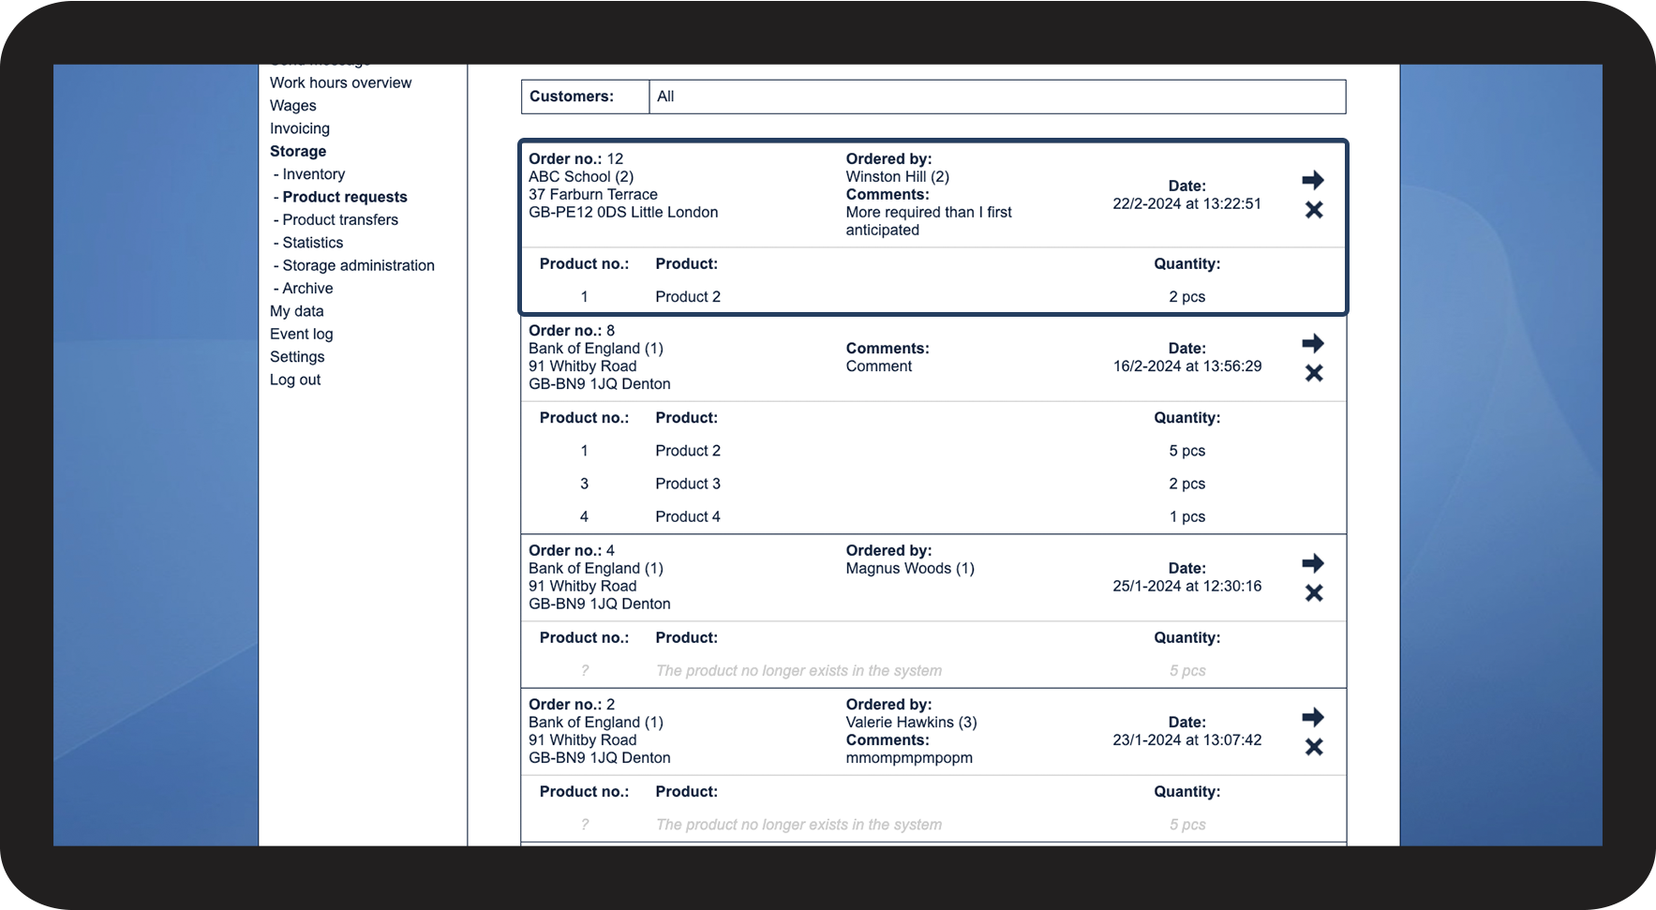
Task: Open Inventory under Storage
Action: coord(313,174)
